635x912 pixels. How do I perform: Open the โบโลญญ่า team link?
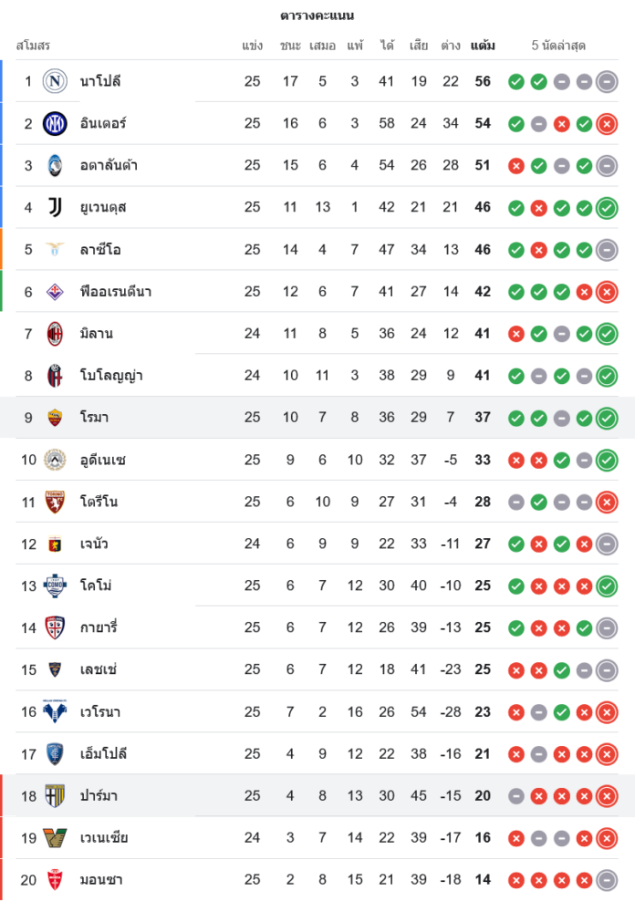(x=111, y=376)
